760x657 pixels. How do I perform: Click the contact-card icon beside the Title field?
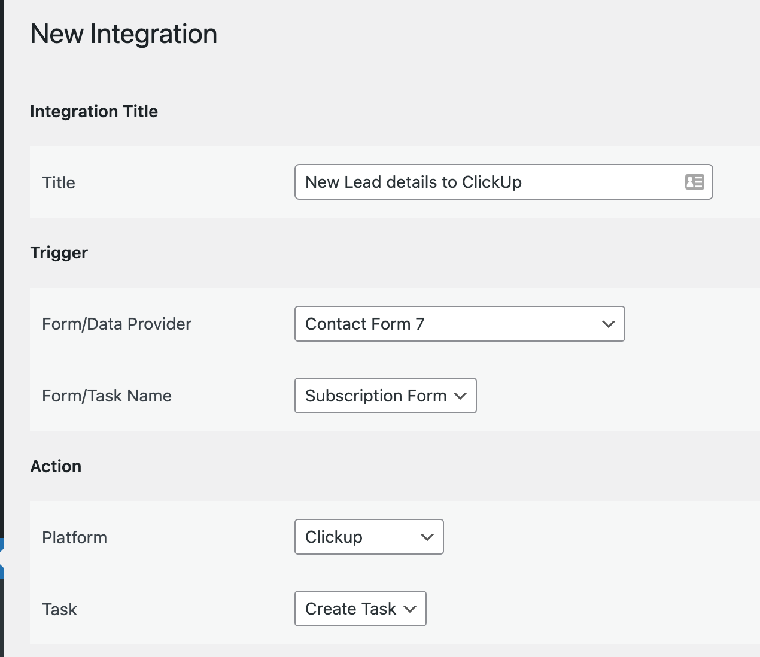pyautogui.click(x=695, y=182)
